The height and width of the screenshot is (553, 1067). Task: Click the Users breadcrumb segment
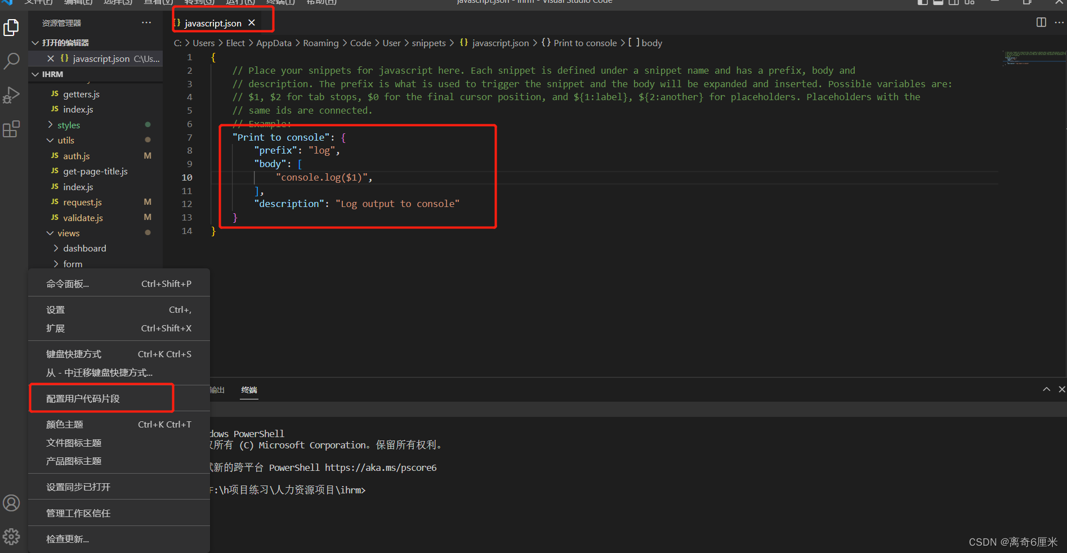pos(203,43)
